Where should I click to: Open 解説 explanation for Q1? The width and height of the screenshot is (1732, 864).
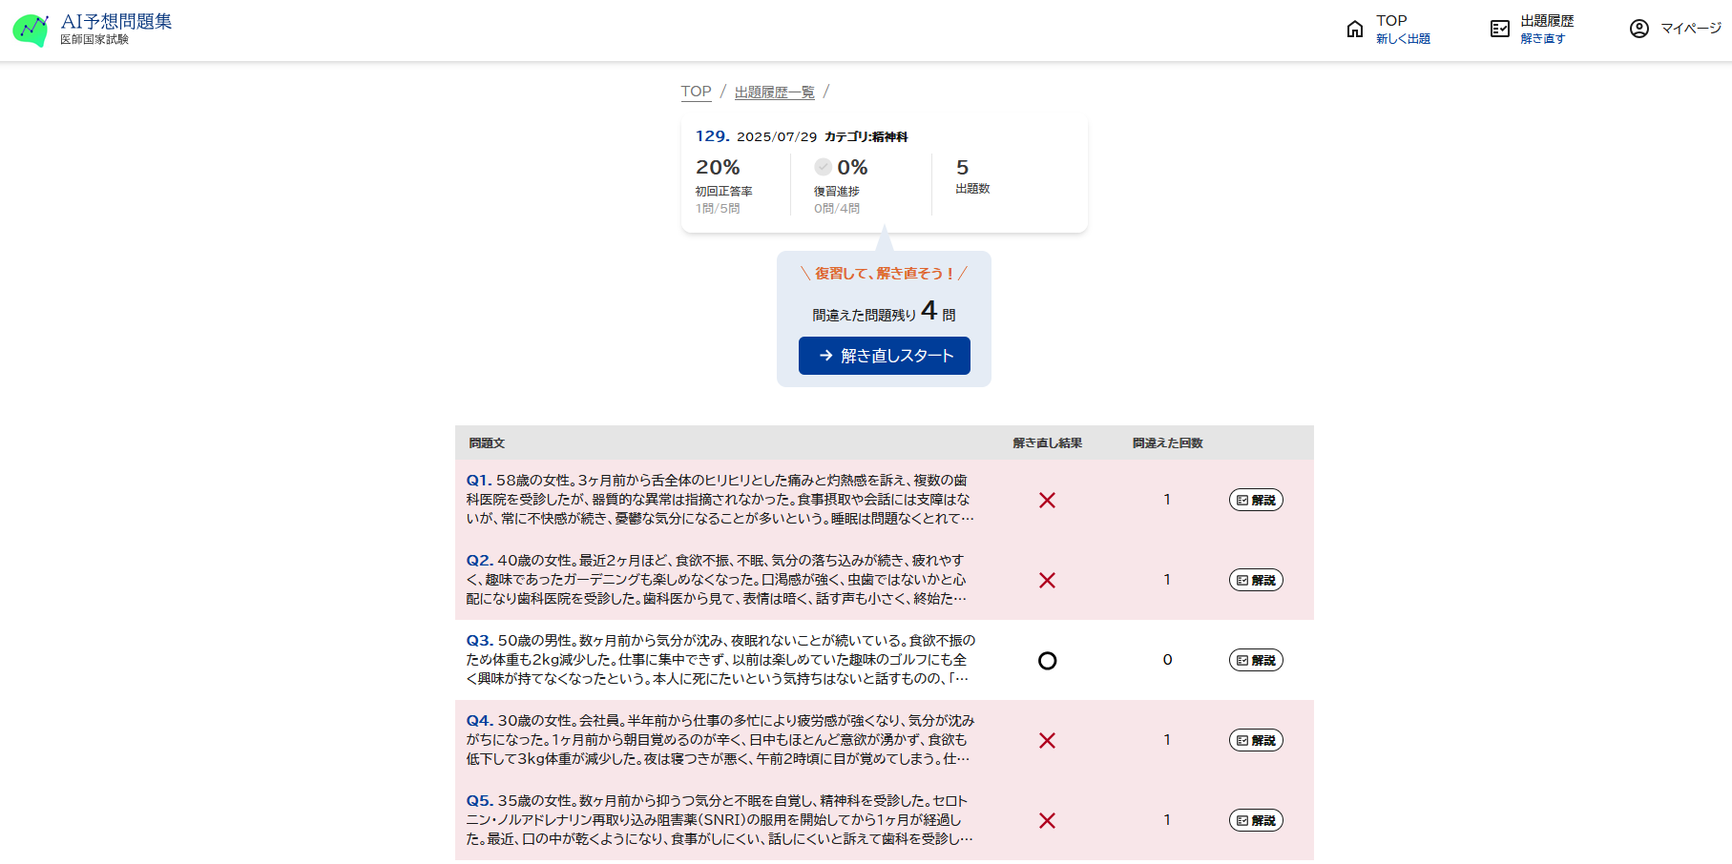tap(1256, 500)
